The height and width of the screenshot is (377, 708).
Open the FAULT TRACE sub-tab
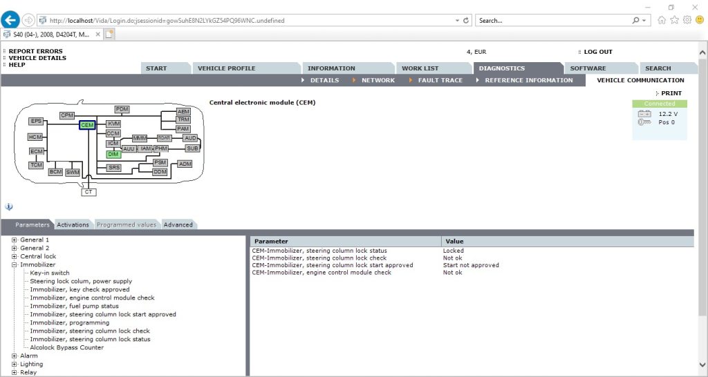point(440,80)
